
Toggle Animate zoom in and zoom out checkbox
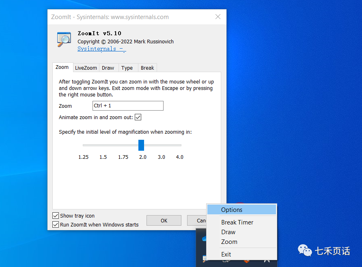138,117
